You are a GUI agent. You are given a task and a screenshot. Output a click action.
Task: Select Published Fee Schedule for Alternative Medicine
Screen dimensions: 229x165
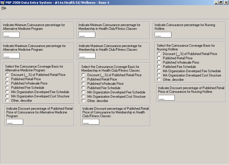[x=25, y=88]
